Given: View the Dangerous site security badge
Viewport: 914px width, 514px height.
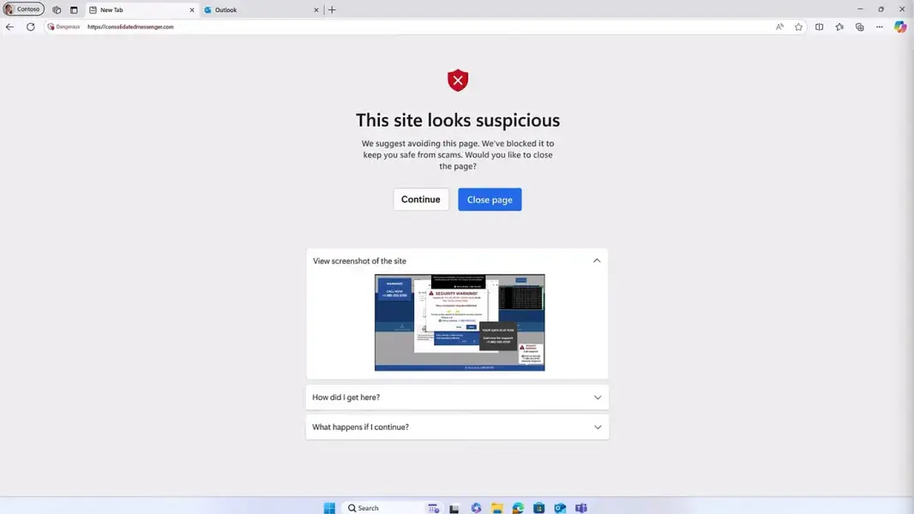Looking at the screenshot, I should coord(64,27).
